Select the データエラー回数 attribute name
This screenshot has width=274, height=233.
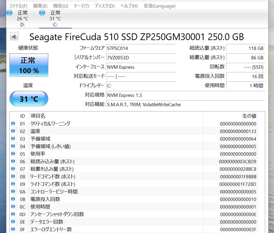47,222
